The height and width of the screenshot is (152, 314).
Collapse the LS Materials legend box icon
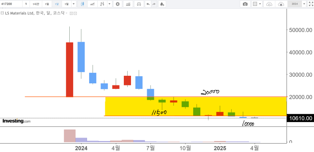click(2, 13)
